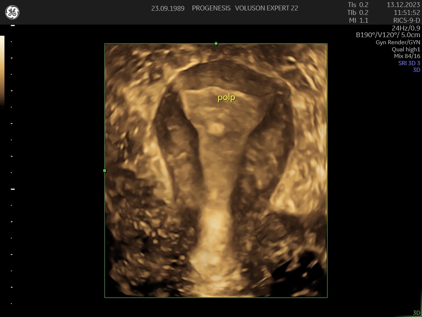Click the 24Hz/0.9 frame rate readout

tap(406, 28)
